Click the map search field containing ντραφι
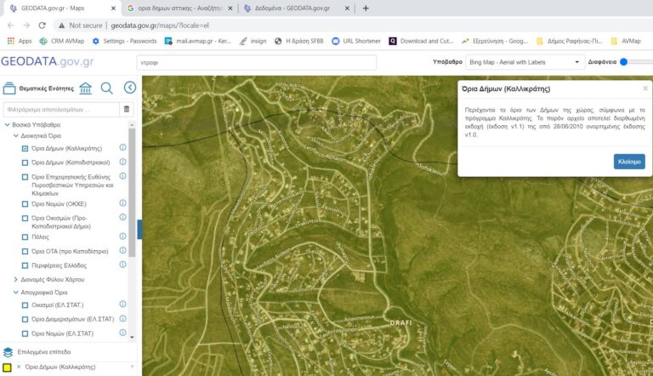 [x=255, y=62]
